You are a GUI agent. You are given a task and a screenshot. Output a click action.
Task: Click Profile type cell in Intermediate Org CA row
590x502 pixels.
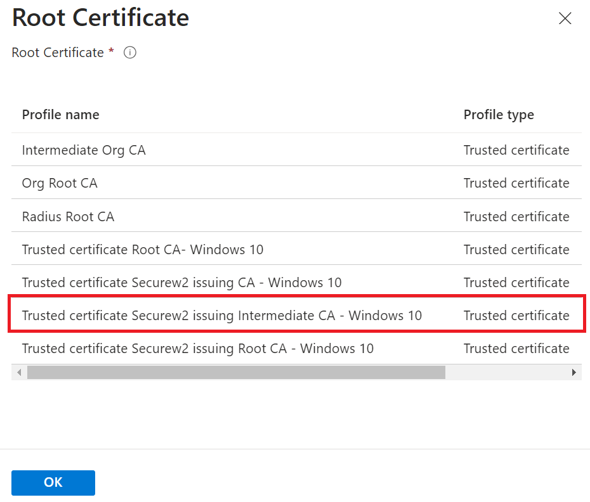click(516, 150)
